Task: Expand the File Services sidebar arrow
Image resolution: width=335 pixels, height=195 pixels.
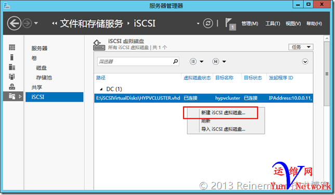Action: [x=20, y=96]
